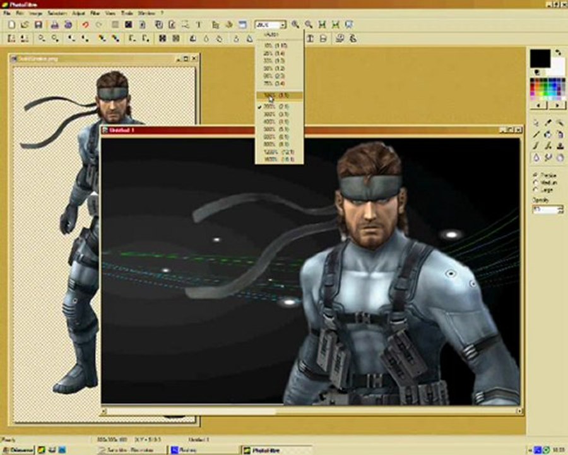Click the black foreground color swatch

pyautogui.click(x=540, y=58)
